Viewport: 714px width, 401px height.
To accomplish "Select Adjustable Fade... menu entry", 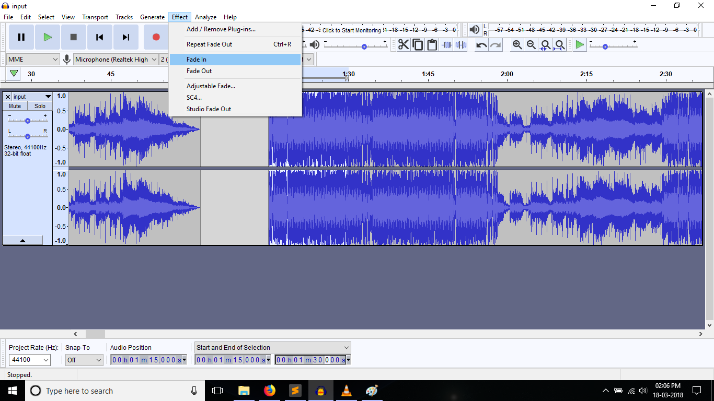I will [211, 86].
